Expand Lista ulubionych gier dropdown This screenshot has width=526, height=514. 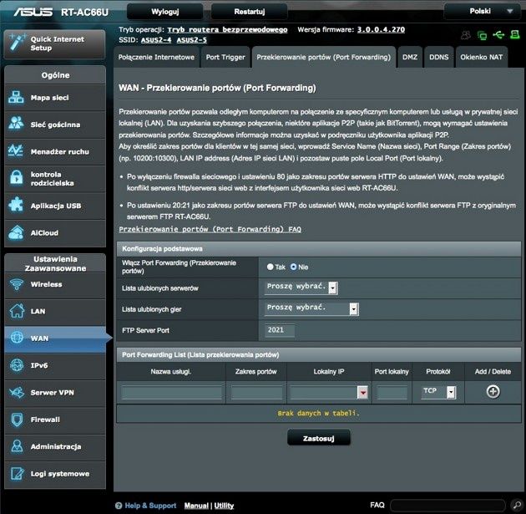point(311,308)
